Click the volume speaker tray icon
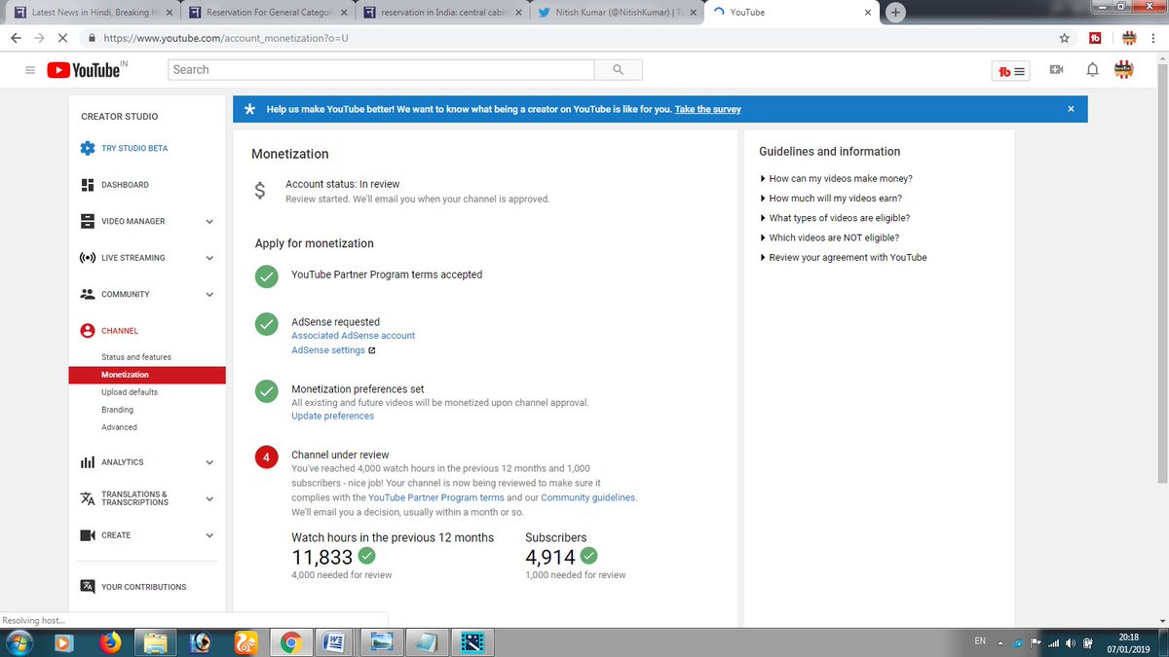The width and height of the screenshot is (1169, 657). [x=1070, y=642]
